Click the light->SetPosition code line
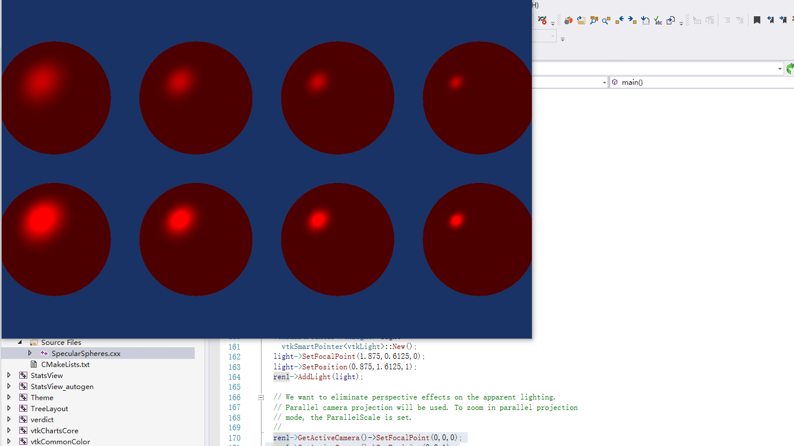Screen dimensions: 794x446 point(345,367)
